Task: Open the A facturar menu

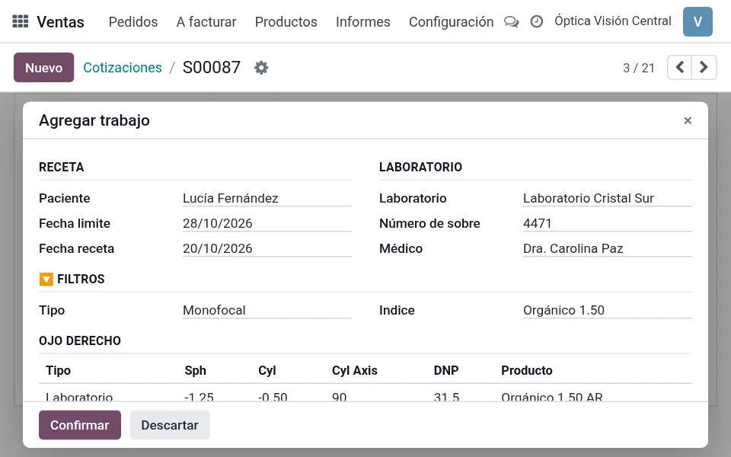Action: [x=206, y=22]
